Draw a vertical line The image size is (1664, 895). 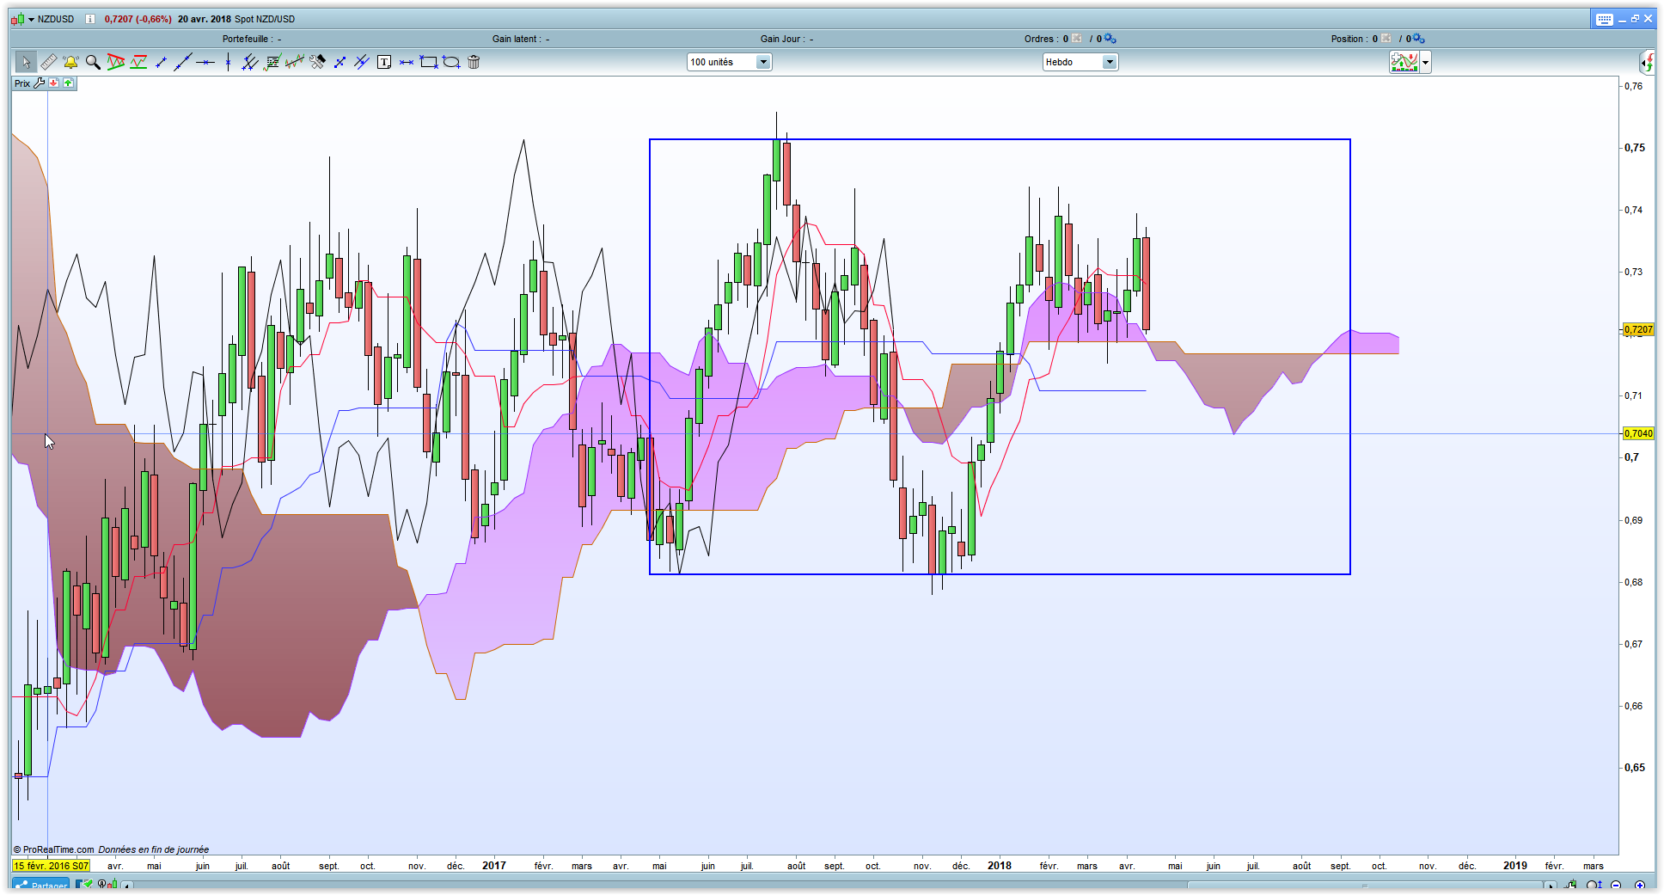coord(228,62)
